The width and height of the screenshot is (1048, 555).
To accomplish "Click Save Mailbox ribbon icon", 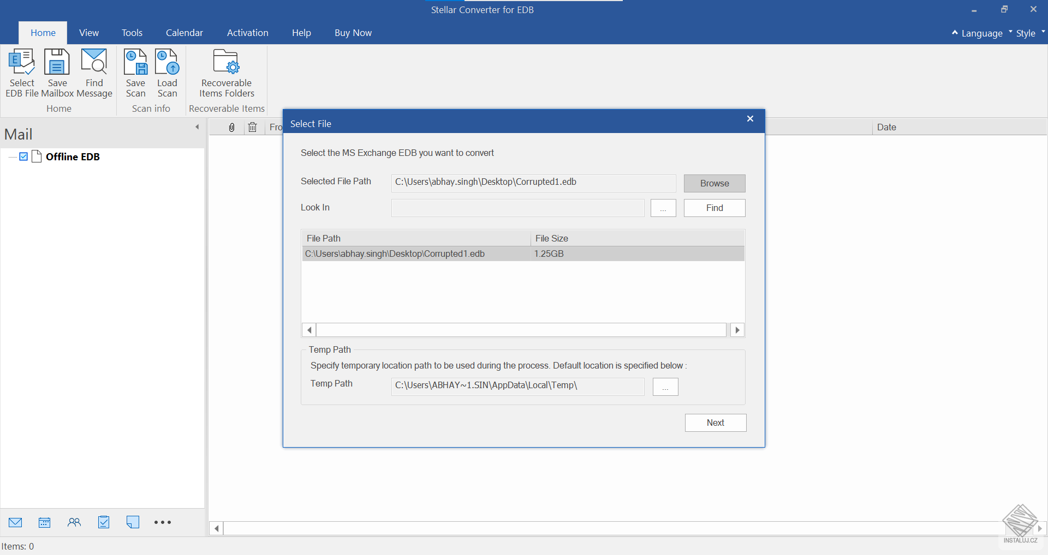I will 57,73.
